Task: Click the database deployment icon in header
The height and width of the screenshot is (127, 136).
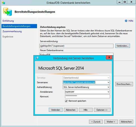Action: pos(8,12)
